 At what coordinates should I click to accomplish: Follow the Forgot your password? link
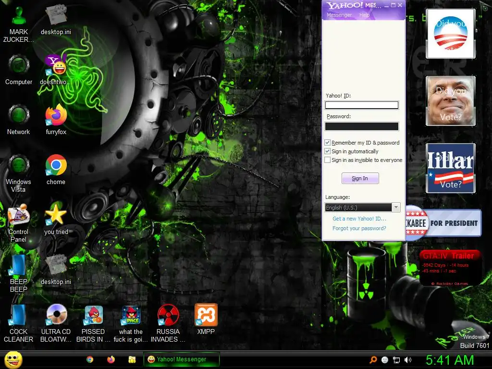359,228
